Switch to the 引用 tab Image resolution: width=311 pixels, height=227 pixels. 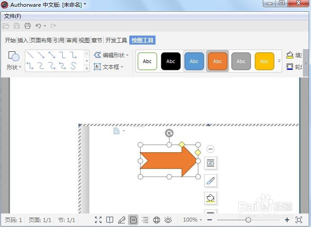59,40
